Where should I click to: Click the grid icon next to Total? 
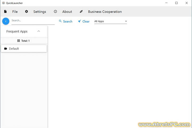[18, 41]
